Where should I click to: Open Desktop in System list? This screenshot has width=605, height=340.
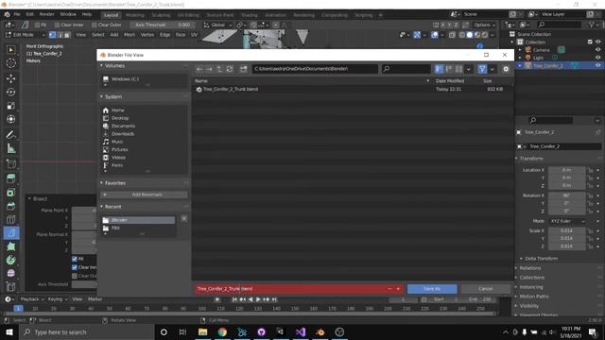point(120,118)
